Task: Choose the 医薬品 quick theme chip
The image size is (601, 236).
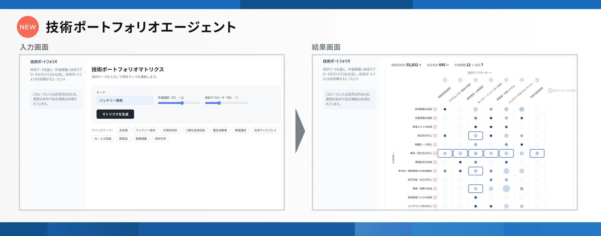Action: click(x=123, y=139)
